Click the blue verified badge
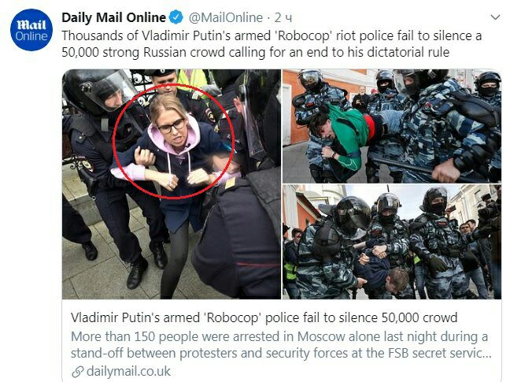The width and height of the screenshot is (510, 382). pyautogui.click(x=176, y=17)
